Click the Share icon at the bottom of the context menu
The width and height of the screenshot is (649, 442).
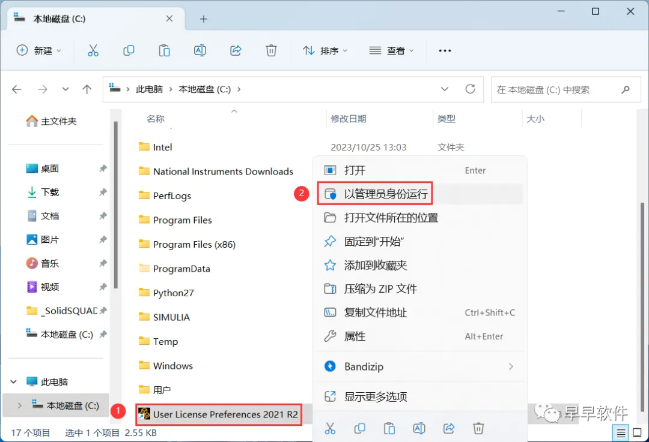[x=449, y=428]
